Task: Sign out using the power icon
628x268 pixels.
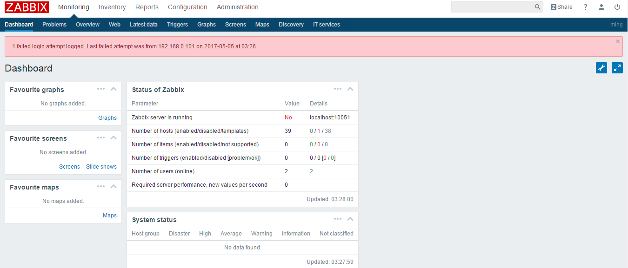Action: pyautogui.click(x=617, y=7)
